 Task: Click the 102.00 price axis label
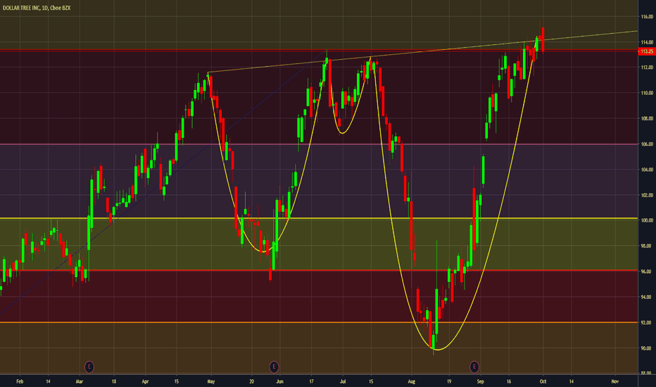(x=647, y=195)
